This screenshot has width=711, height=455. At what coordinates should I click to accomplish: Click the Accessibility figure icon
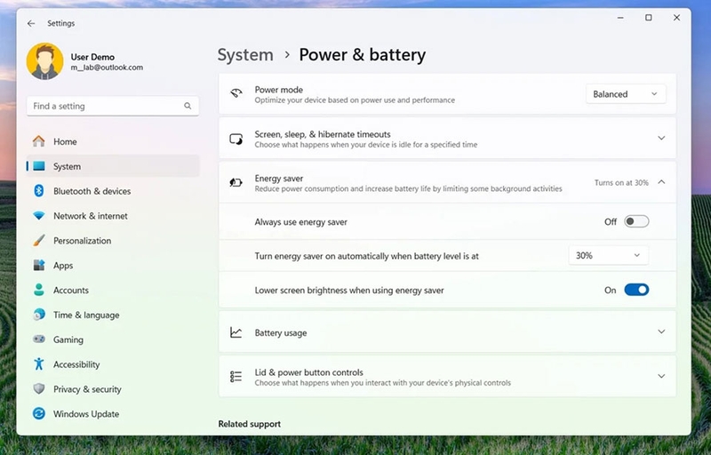tap(39, 364)
